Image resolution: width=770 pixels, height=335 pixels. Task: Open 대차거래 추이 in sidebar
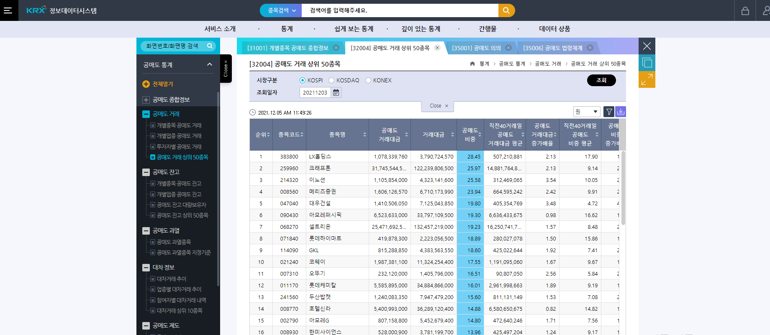(x=172, y=279)
